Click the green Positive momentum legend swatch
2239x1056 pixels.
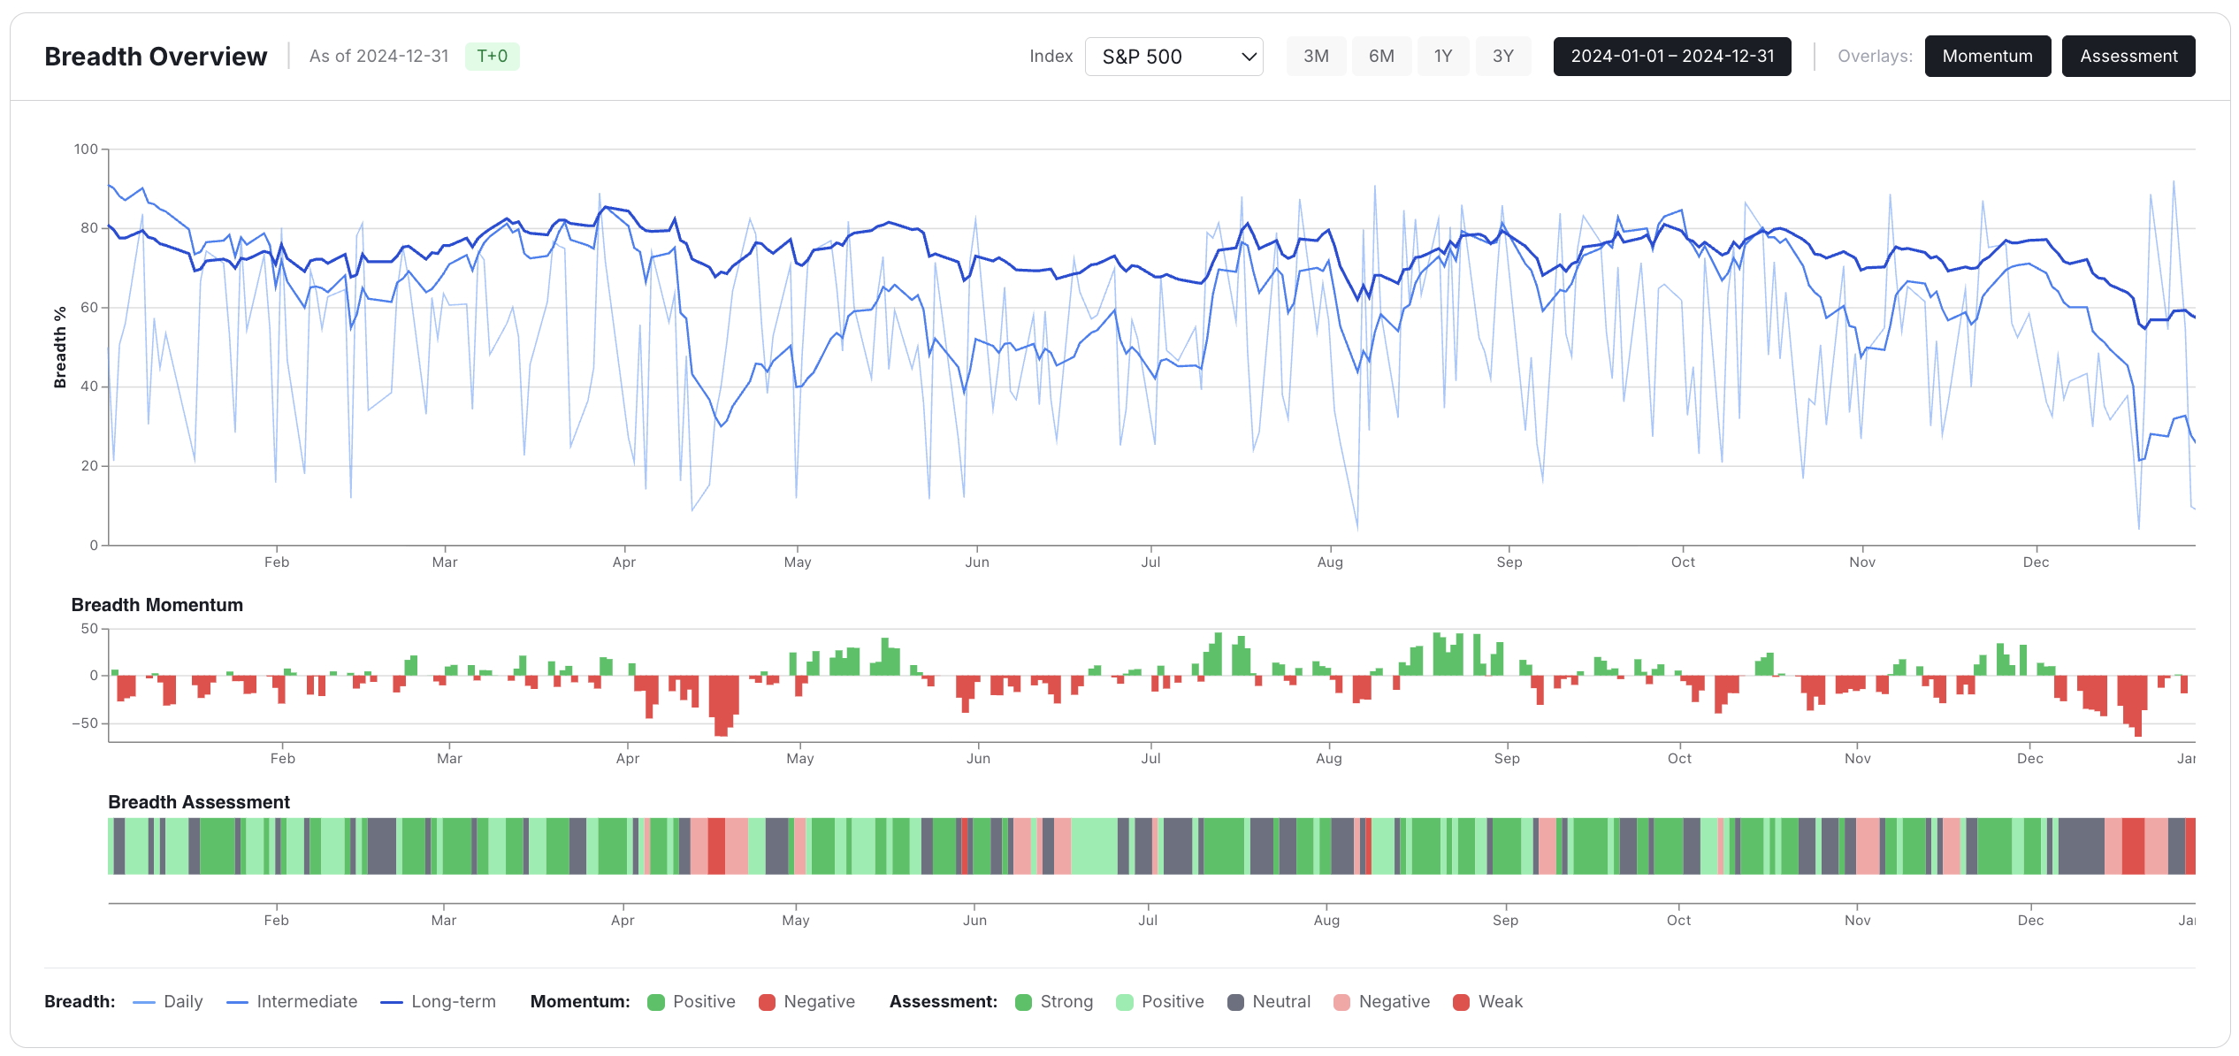click(656, 1002)
